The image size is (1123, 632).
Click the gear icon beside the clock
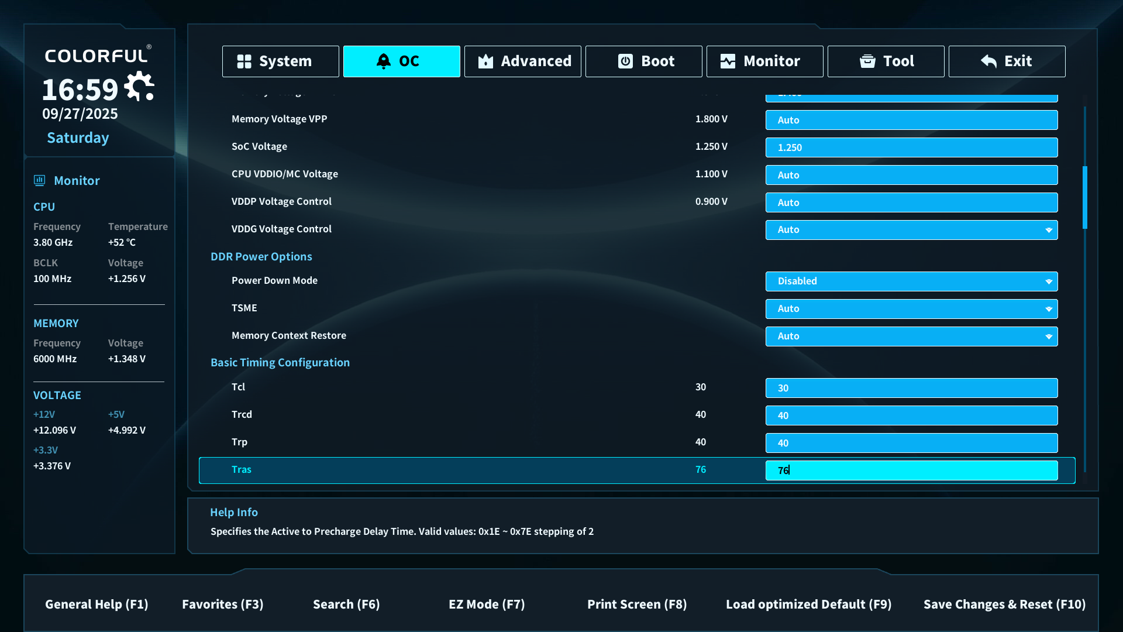[x=139, y=87]
